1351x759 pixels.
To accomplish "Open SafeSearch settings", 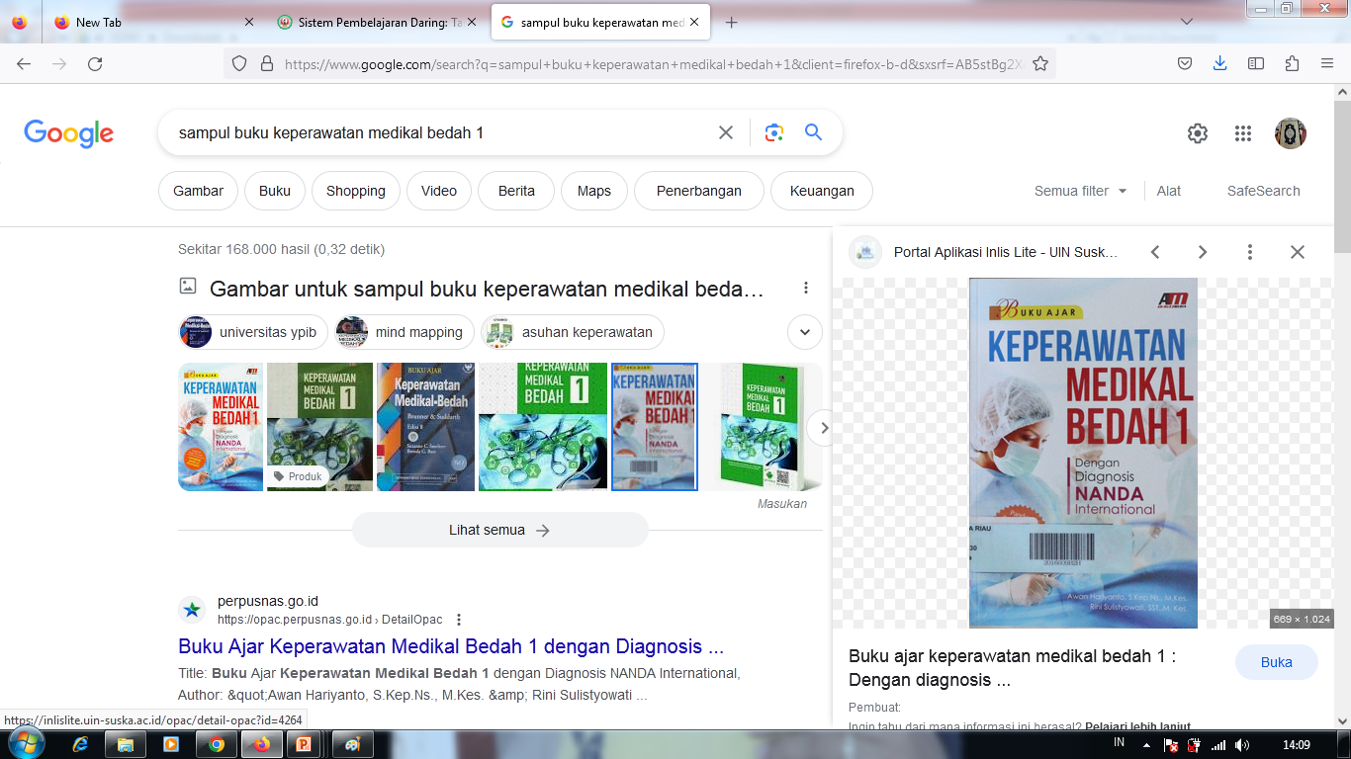I will click(x=1264, y=191).
